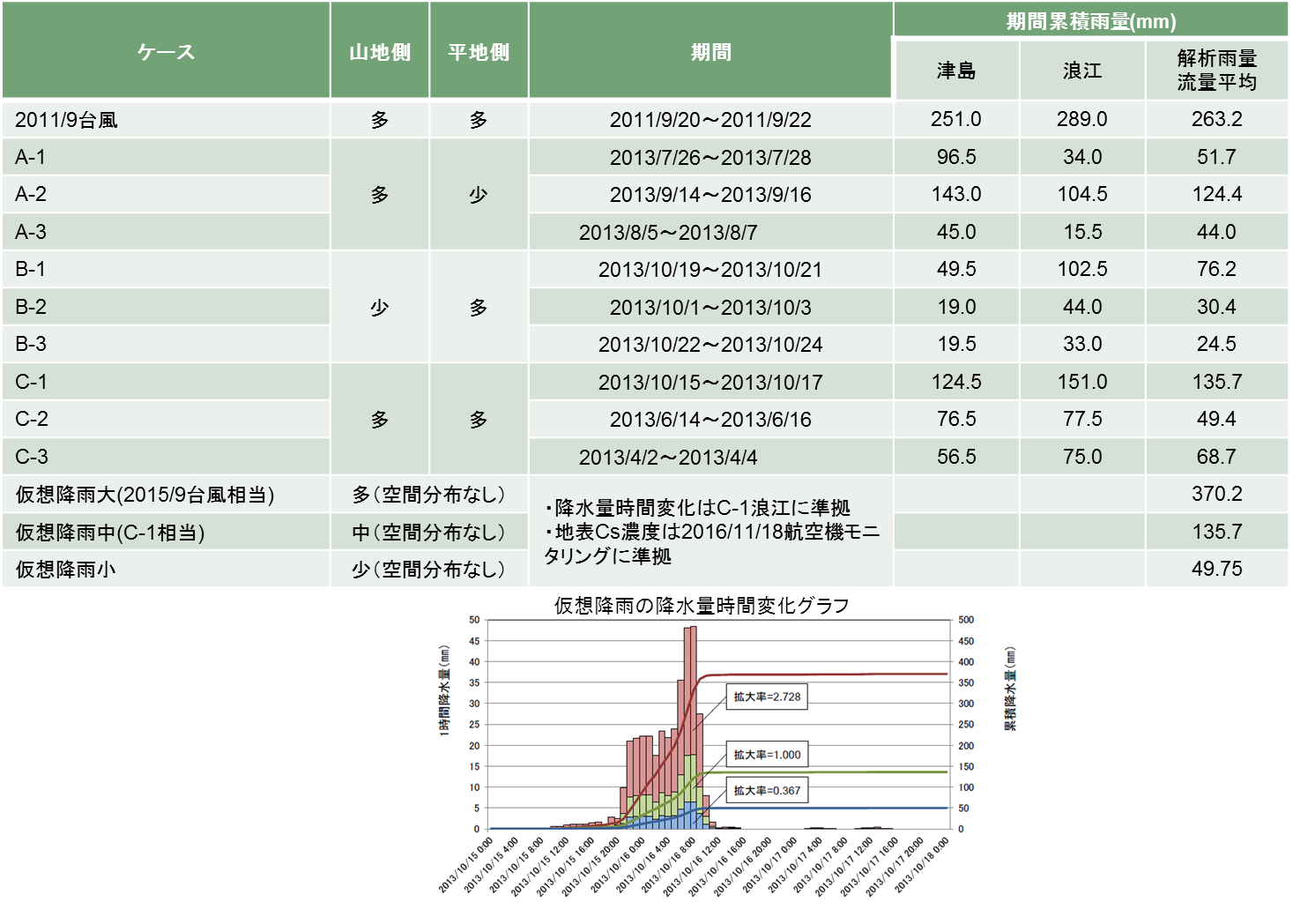Click the 累積降水量(mm) right axis title
Viewport: 1293px width, 902px height.
click(1010, 690)
